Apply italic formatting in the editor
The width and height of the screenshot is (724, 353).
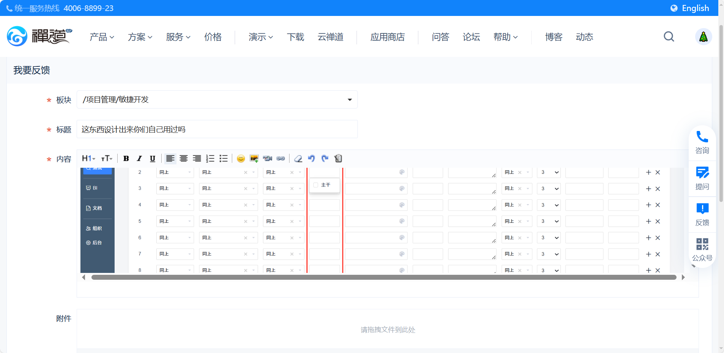coord(139,159)
